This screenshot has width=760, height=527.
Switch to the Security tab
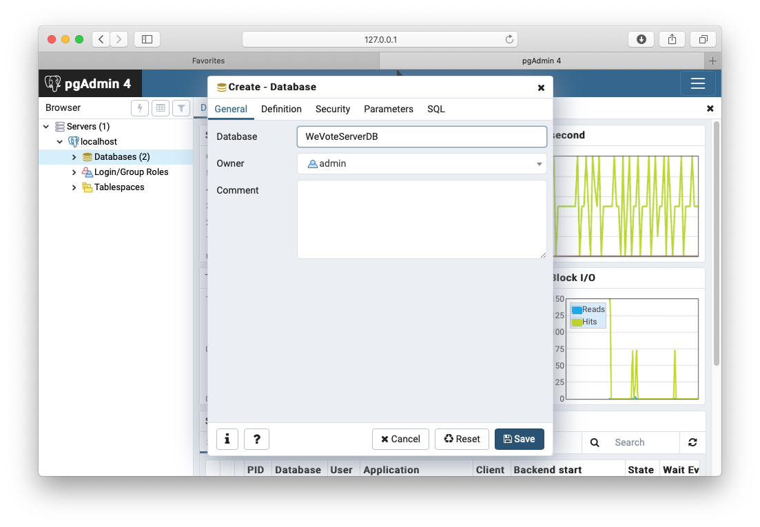[x=333, y=109]
